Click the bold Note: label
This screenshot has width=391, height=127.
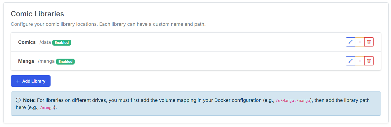pyautogui.click(x=29, y=100)
